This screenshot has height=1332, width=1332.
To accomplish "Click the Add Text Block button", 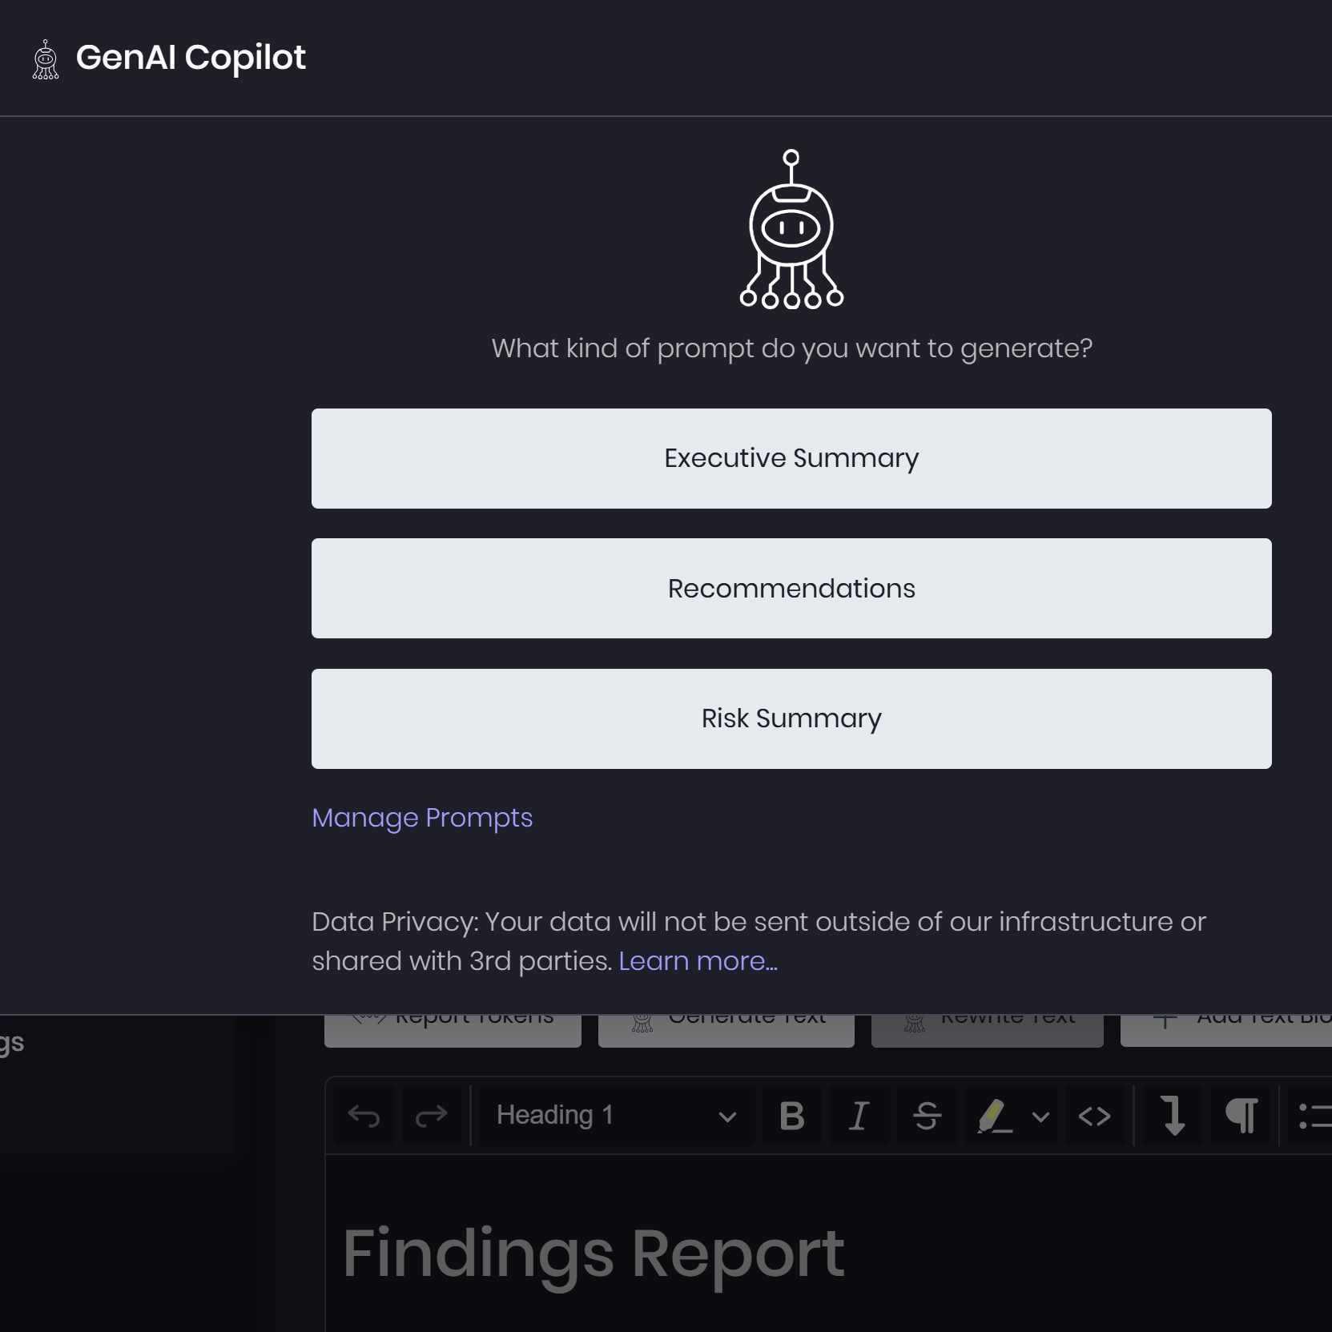I will click(x=1226, y=1030).
